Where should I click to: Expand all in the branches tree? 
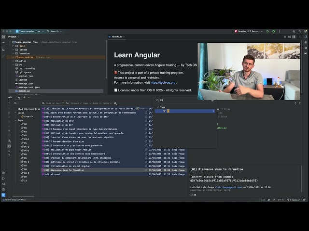point(9,151)
